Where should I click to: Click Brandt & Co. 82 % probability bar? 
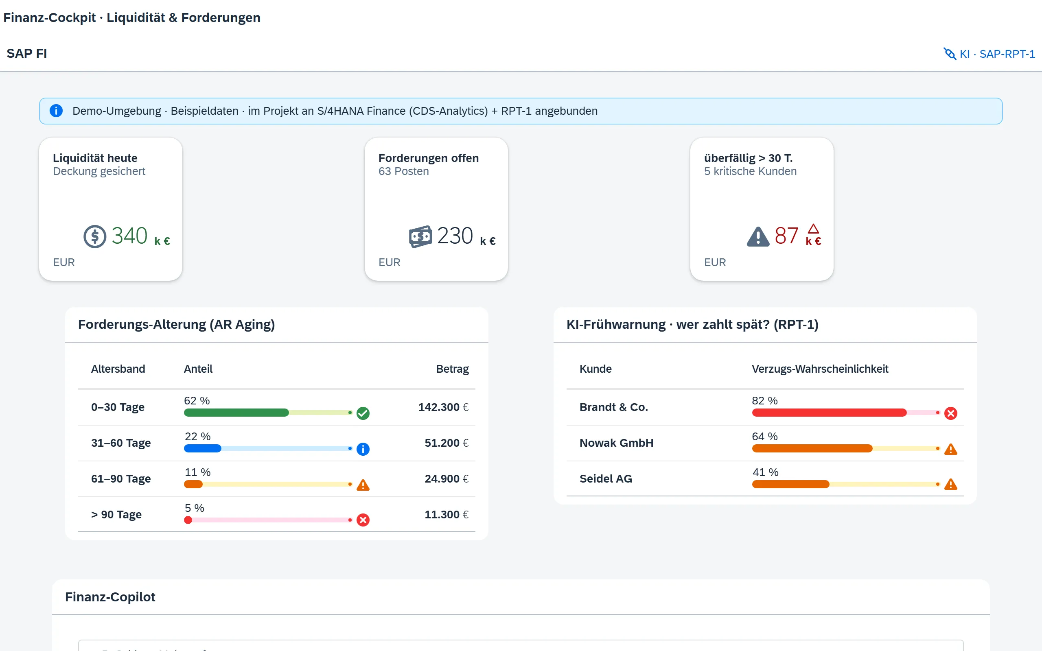[x=846, y=413]
